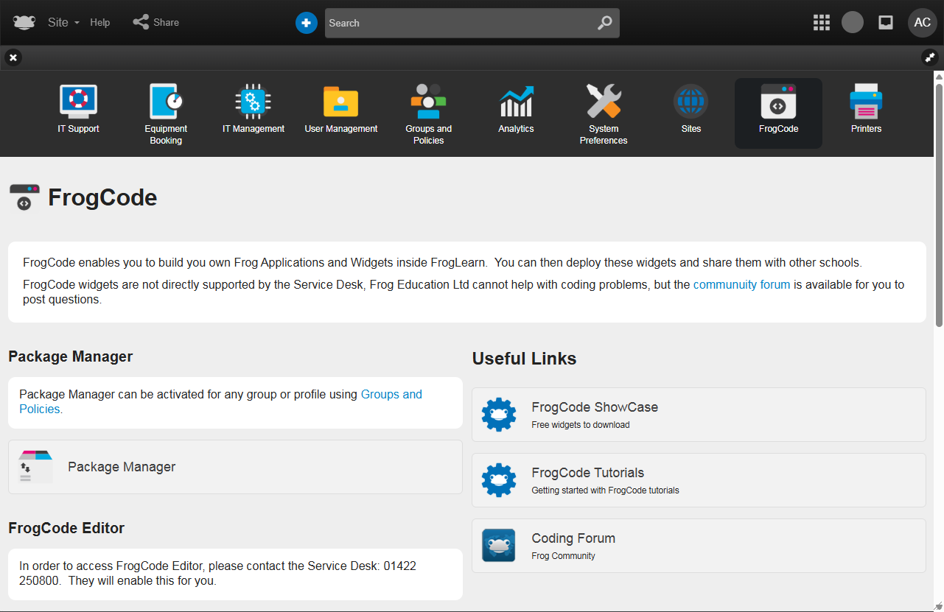Open the notifications inbox icon

pyautogui.click(x=886, y=23)
